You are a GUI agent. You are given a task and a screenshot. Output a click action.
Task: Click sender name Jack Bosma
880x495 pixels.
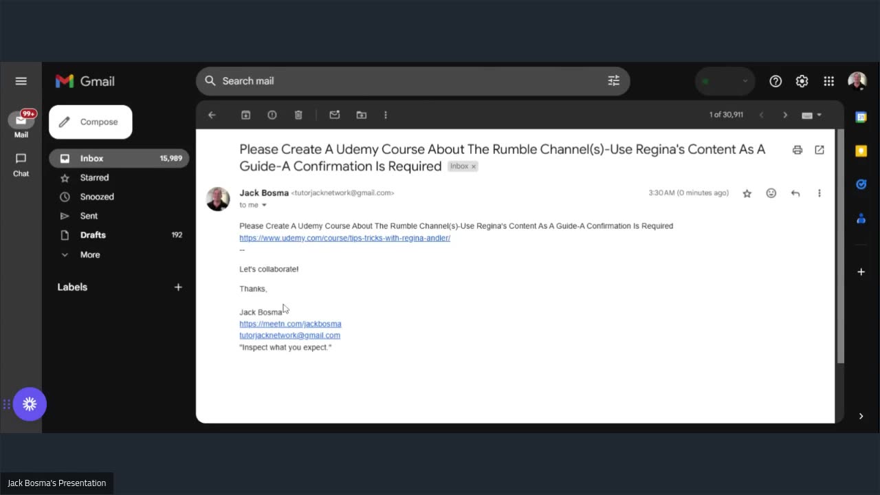pos(264,193)
